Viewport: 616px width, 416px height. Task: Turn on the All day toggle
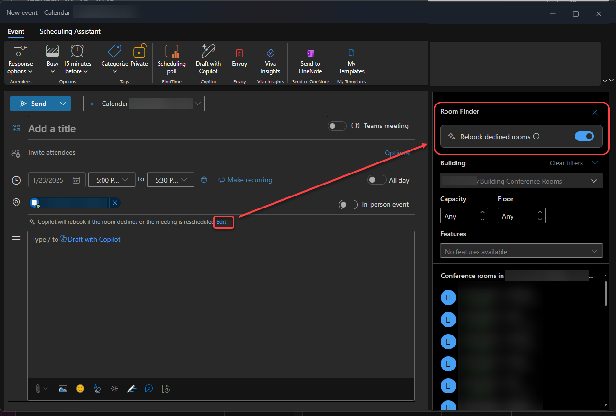(376, 180)
